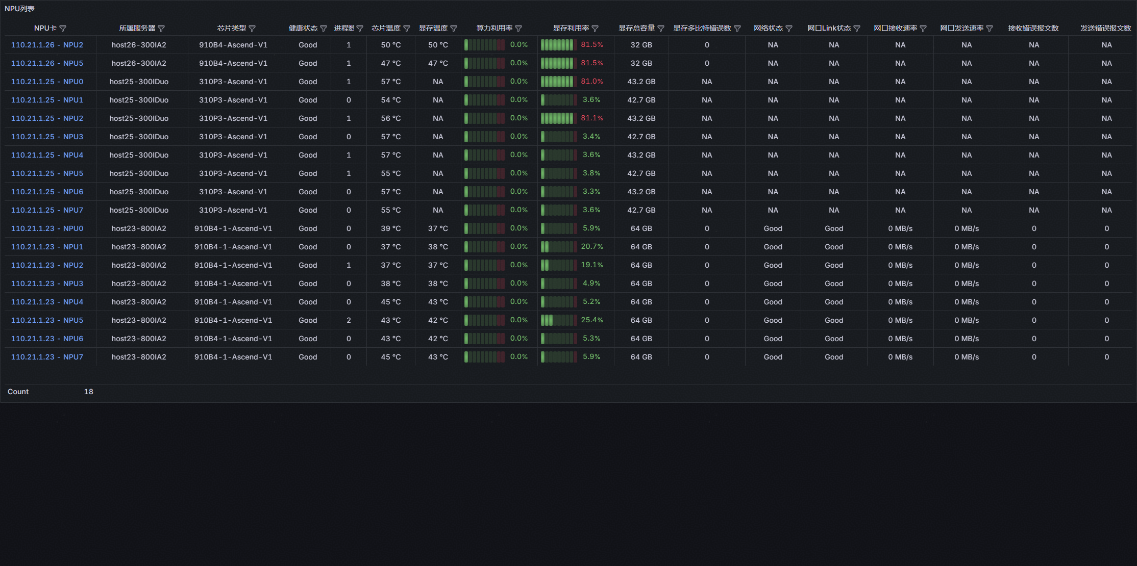
Task: Open 110.21.1.23 - NPU7 link
Action: point(47,357)
